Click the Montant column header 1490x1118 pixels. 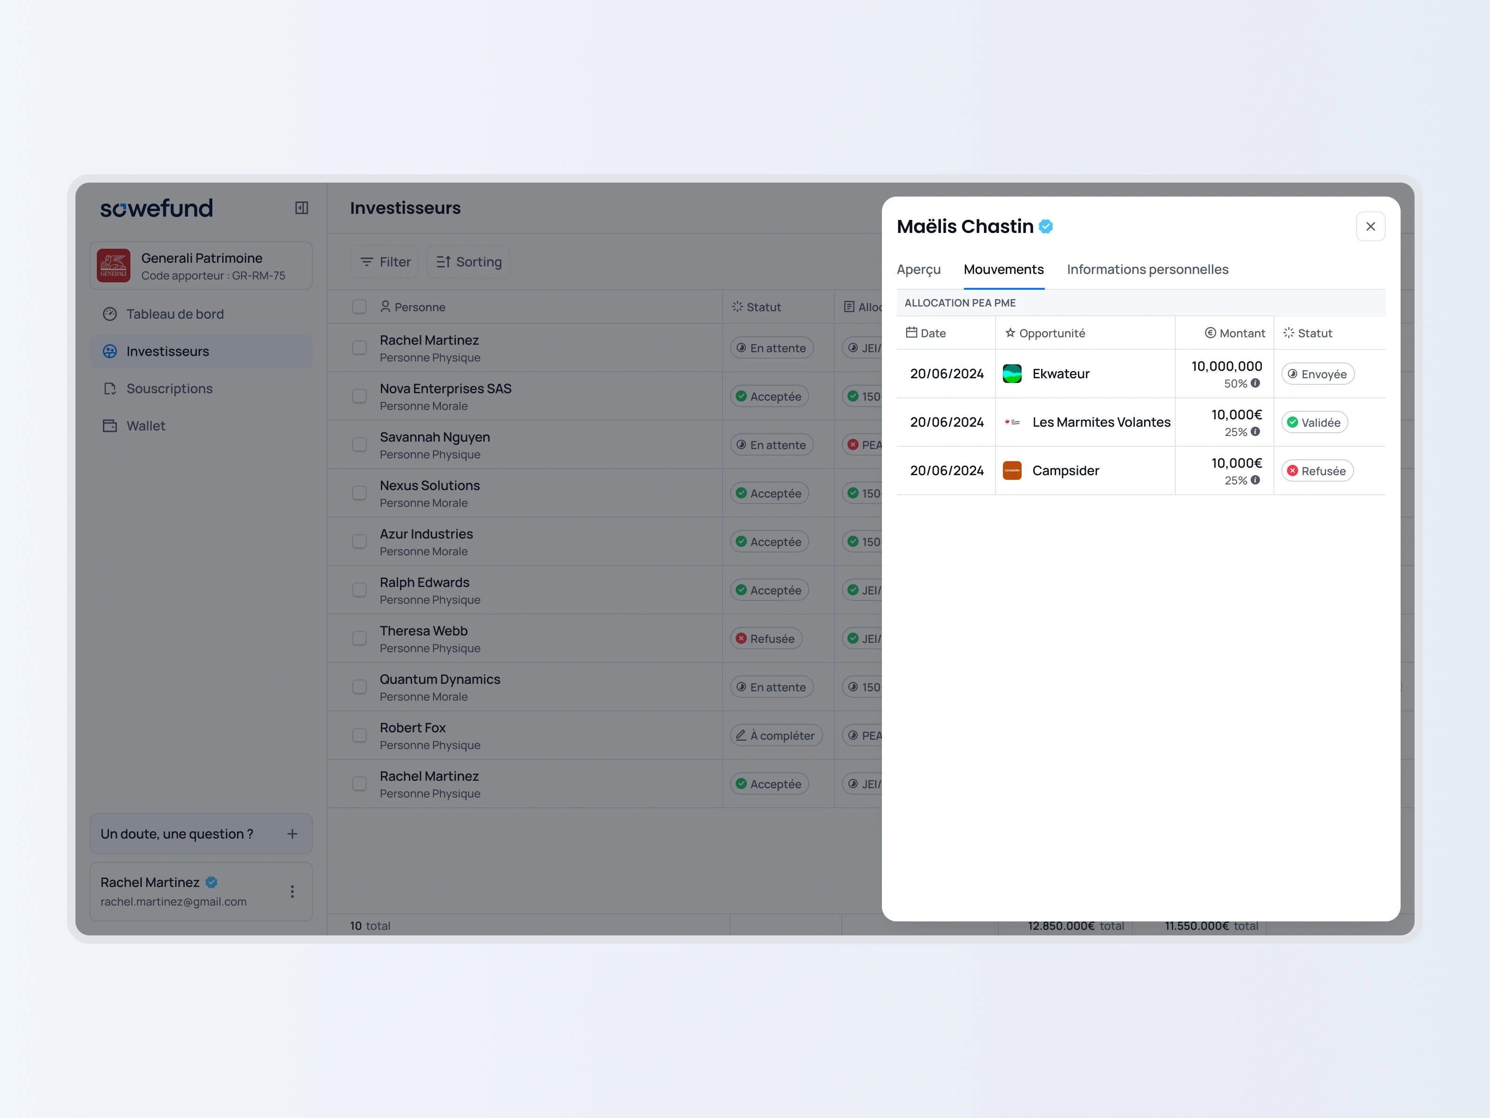click(1235, 333)
